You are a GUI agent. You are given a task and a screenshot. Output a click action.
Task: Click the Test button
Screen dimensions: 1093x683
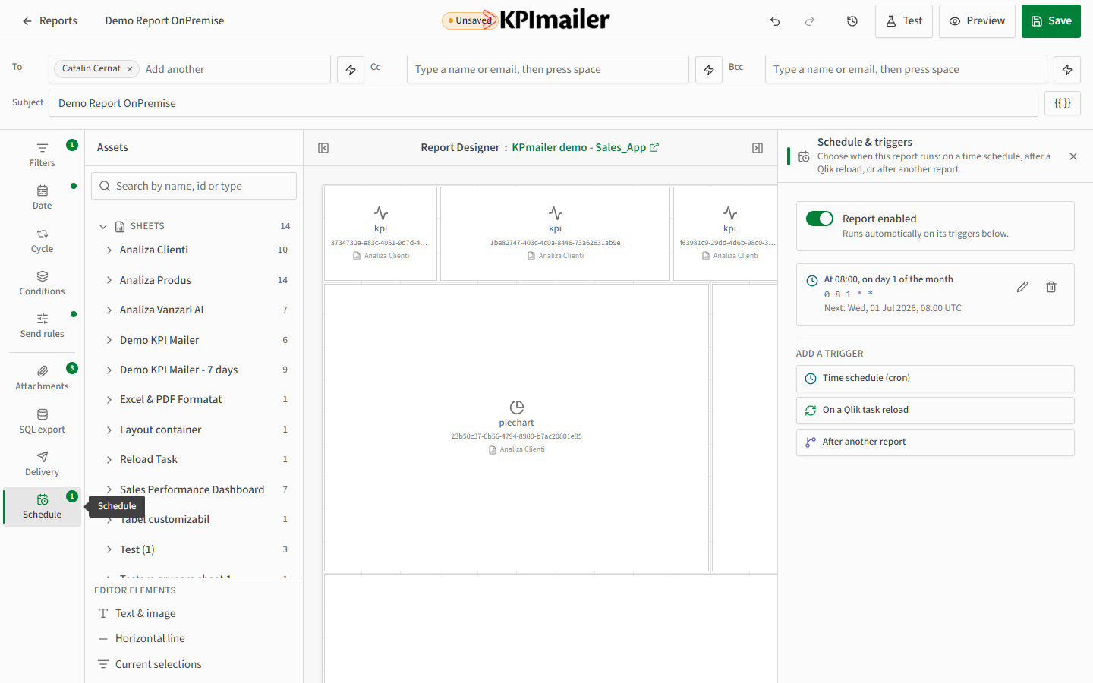pyautogui.click(x=904, y=21)
